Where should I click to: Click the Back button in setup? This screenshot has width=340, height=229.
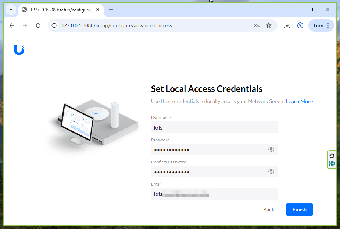coord(269,209)
